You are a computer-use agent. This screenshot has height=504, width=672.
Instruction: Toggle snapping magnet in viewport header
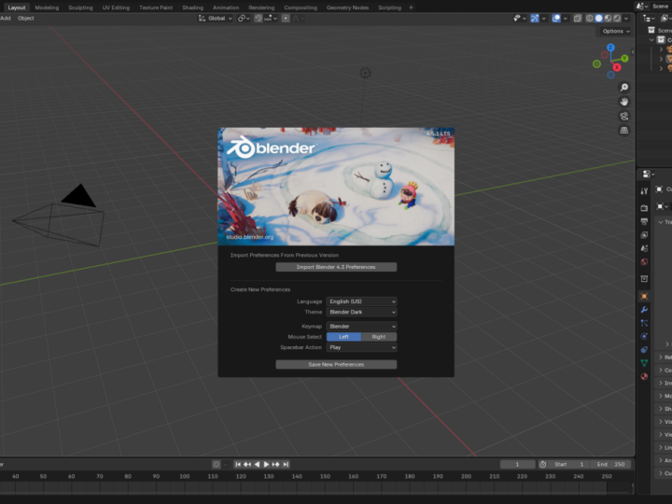(x=258, y=19)
